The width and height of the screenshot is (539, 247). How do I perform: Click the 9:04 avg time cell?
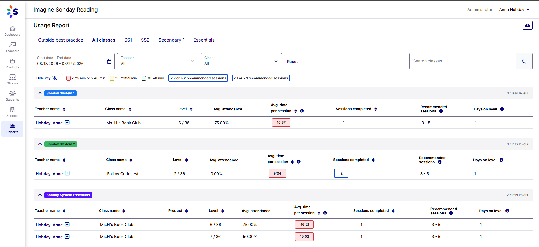tap(277, 173)
